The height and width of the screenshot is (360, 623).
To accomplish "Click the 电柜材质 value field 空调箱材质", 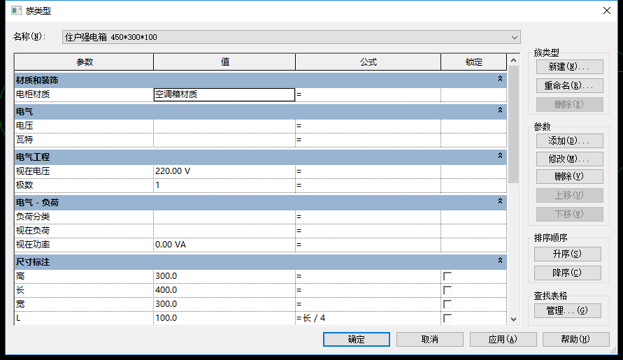I will (224, 94).
